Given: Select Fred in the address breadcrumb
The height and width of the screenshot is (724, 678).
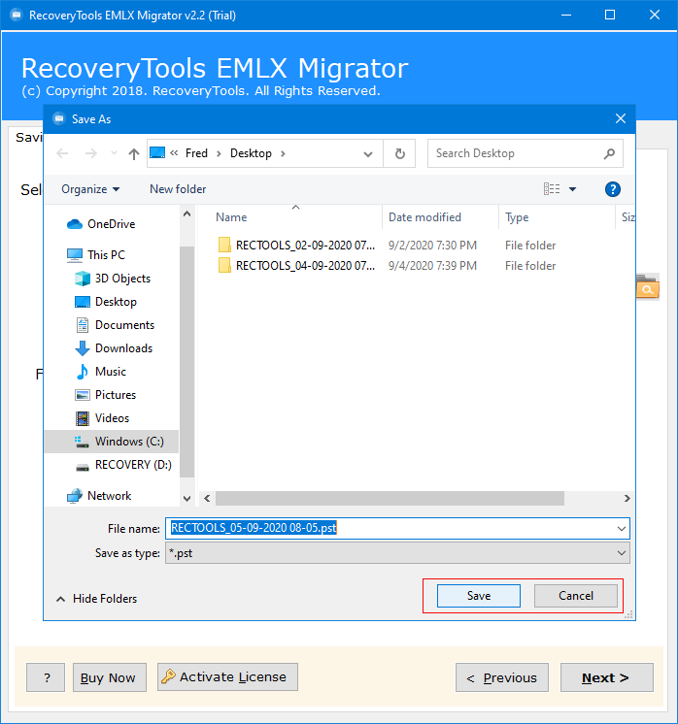Looking at the screenshot, I should point(196,153).
